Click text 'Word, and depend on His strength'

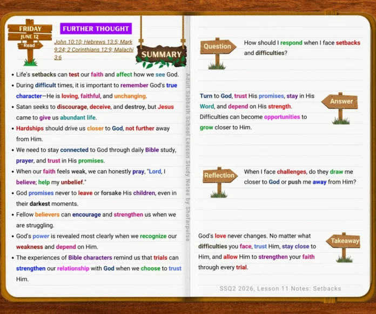point(246,107)
